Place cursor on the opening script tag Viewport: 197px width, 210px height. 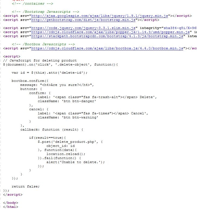[12, 56]
